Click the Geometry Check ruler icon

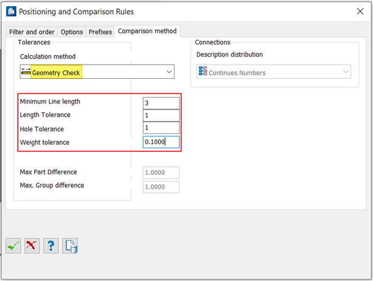[25, 72]
